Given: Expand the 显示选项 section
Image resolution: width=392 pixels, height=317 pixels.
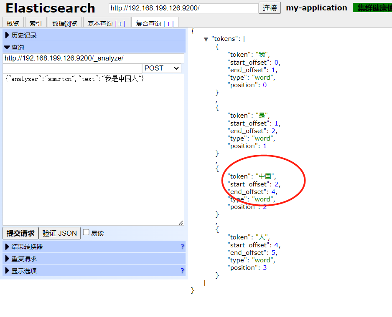Looking at the screenshot, I should coord(94,271).
